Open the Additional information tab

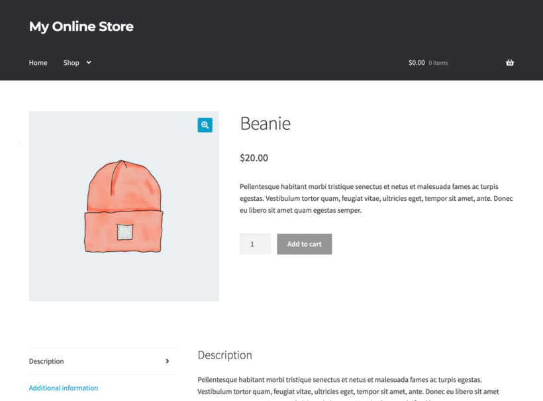point(63,388)
